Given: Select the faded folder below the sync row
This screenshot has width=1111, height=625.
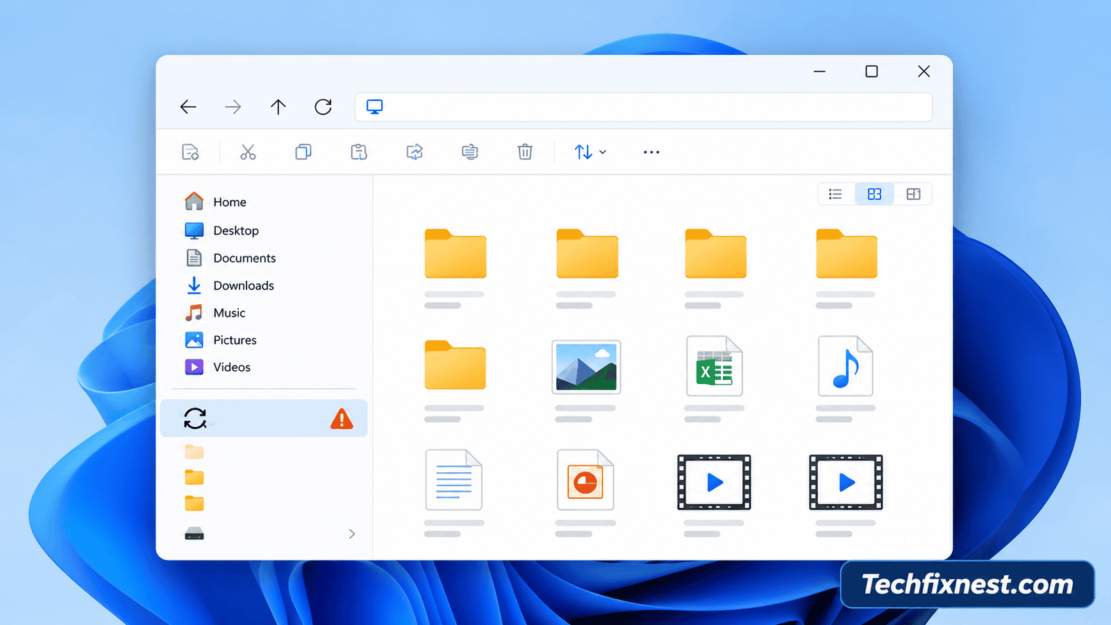Looking at the screenshot, I should pyautogui.click(x=194, y=452).
